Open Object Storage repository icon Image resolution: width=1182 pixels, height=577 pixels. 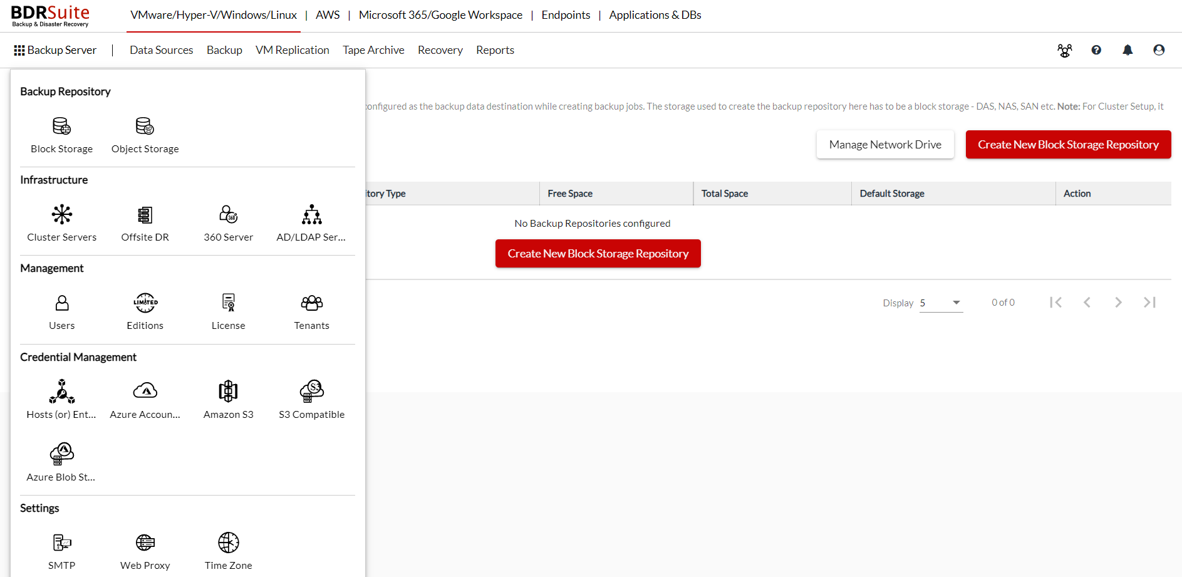point(145,127)
